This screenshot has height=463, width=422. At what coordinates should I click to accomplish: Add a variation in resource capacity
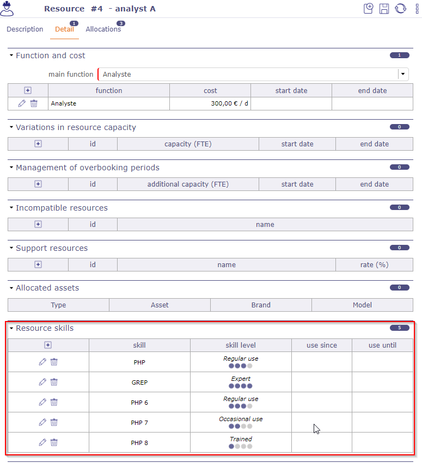point(38,144)
